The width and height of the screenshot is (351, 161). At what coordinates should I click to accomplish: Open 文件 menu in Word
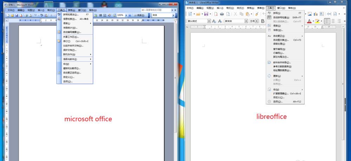[11, 10]
